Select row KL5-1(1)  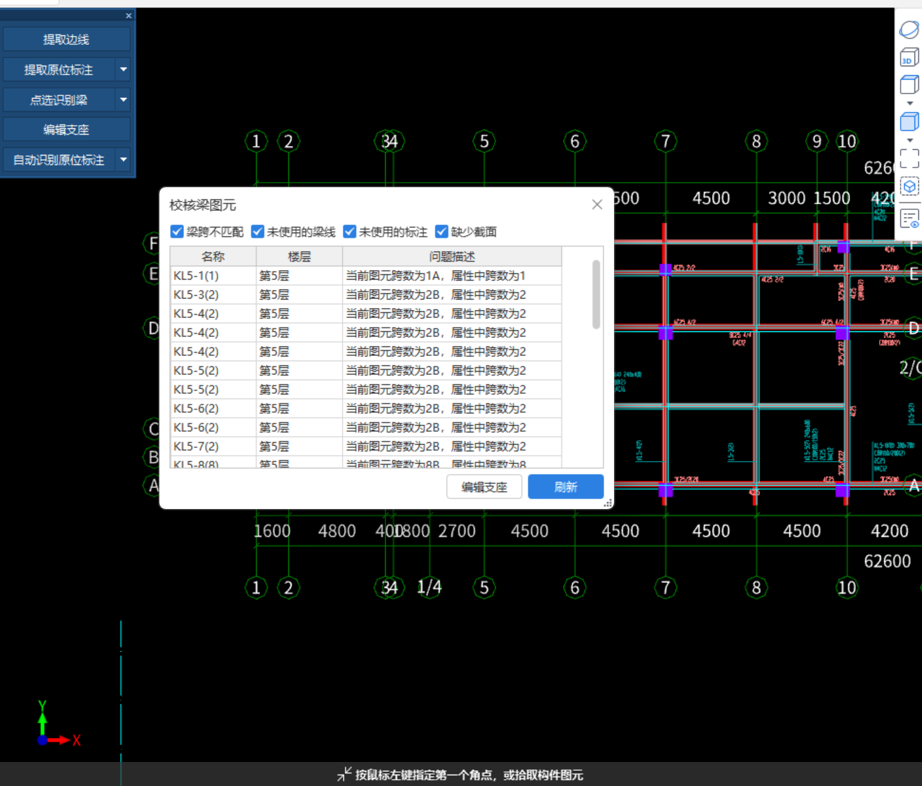coord(366,276)
